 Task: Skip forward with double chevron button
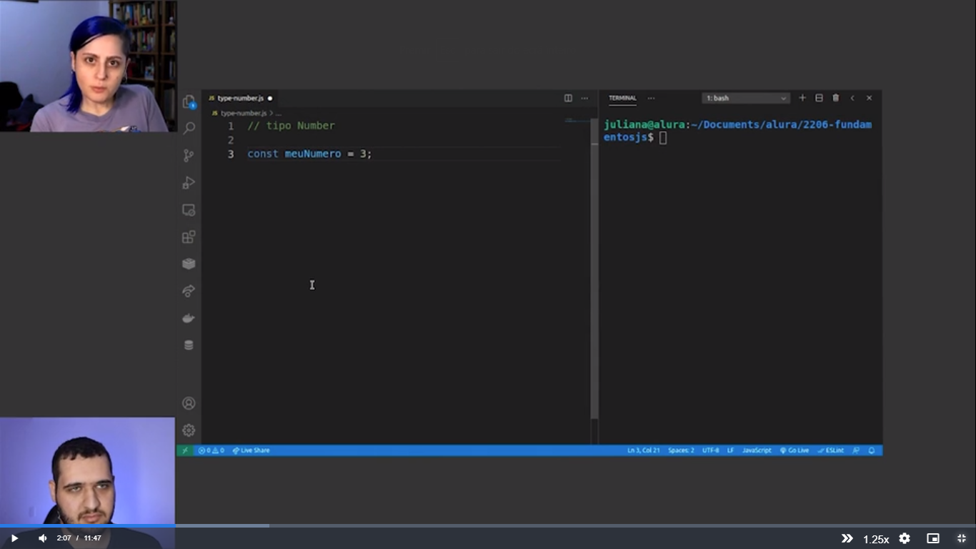pyautogui.click(x=847, y=538)
